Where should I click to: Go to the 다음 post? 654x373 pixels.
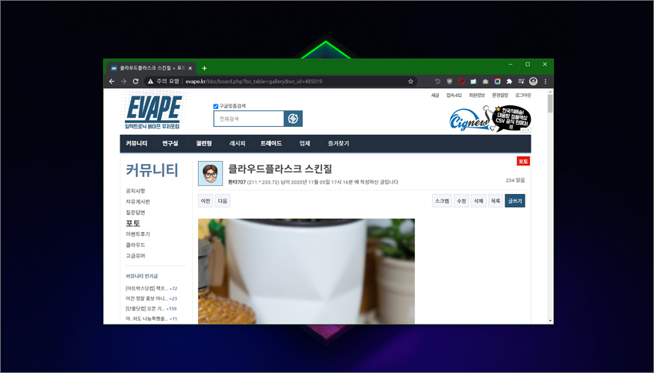pyautogui.click(x=223, y=201)
